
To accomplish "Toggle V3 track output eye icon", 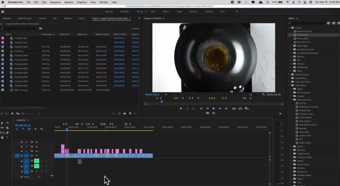I will (37, 147).
